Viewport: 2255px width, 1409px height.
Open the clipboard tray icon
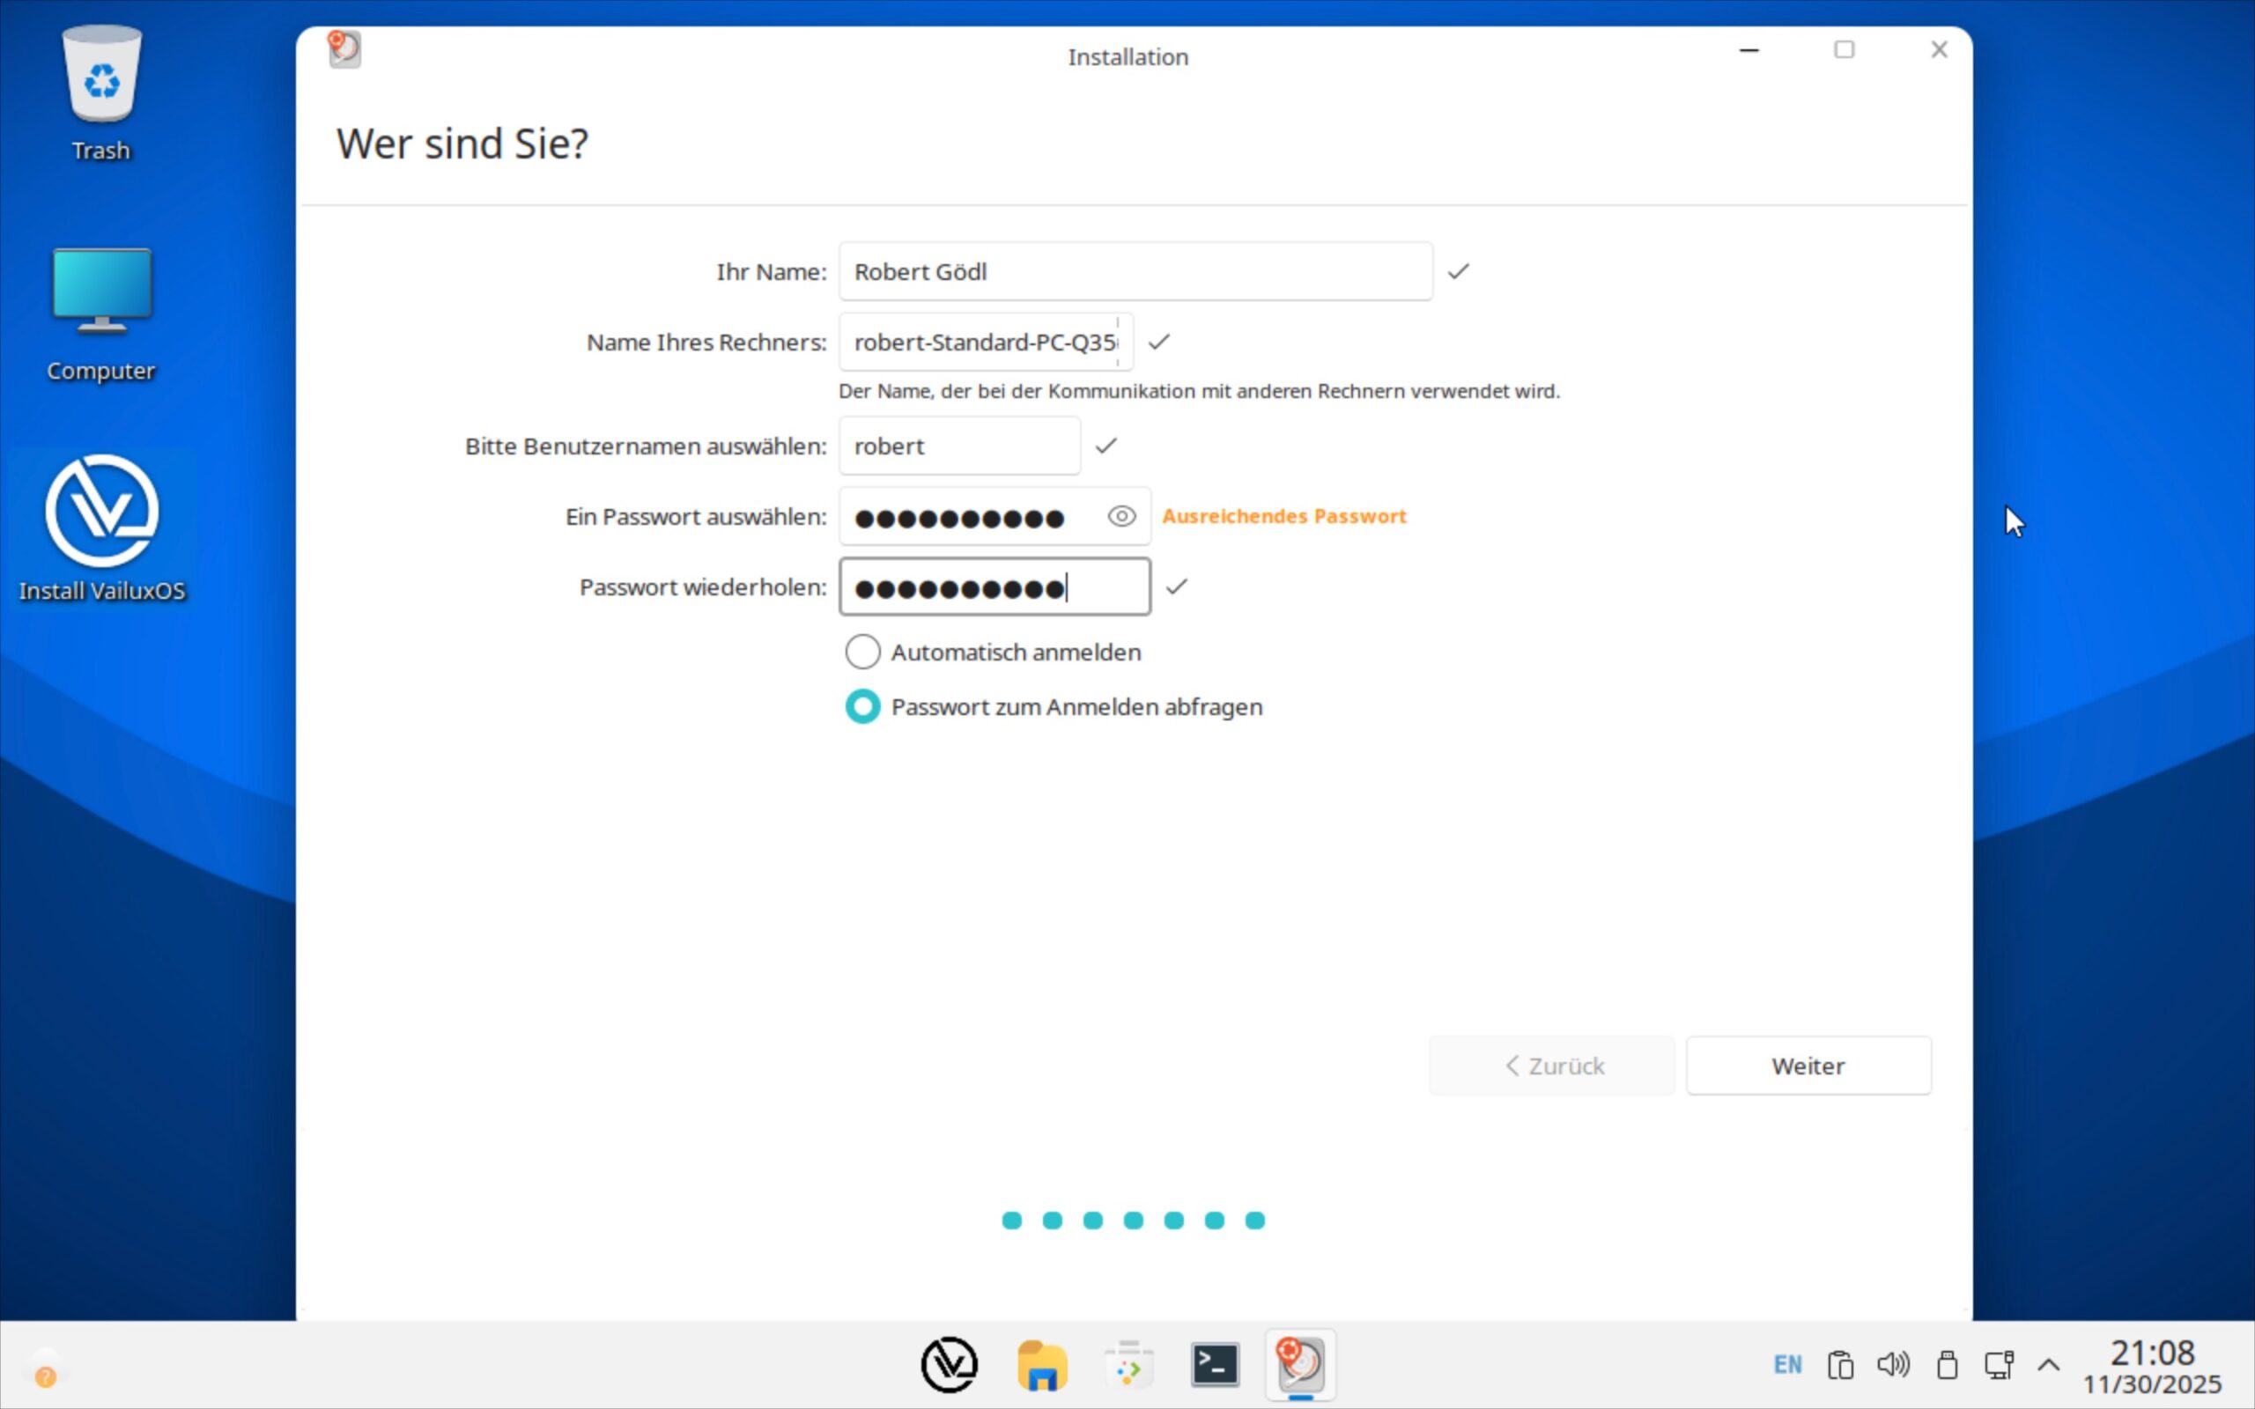point(1840,1365)
